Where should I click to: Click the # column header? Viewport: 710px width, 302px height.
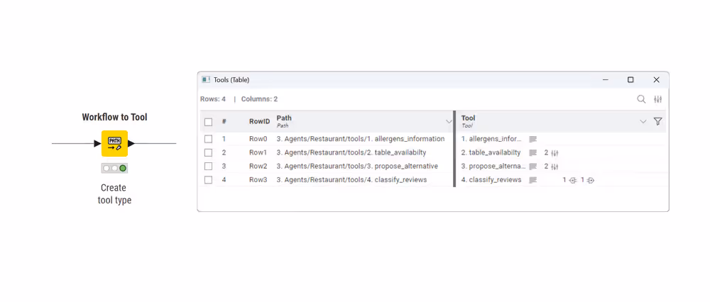tap(224, 122)
